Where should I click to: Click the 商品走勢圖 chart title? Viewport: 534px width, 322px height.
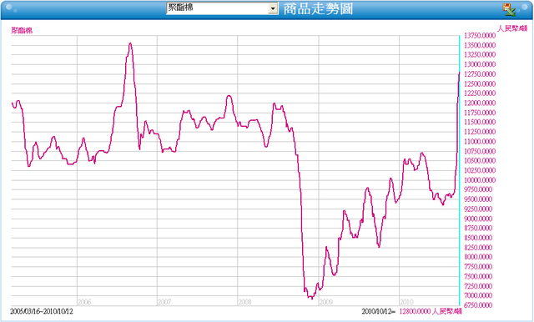pyautogui.click(x=318, y=9)
